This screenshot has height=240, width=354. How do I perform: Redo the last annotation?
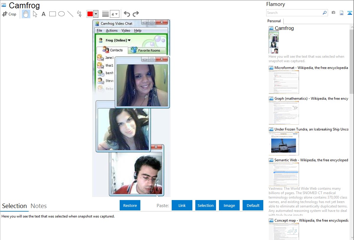(136, 14)
